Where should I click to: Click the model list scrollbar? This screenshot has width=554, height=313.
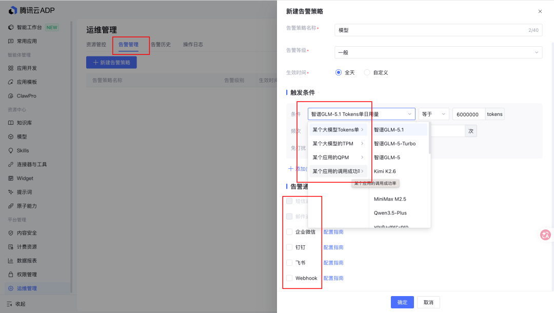coord(429,139)
